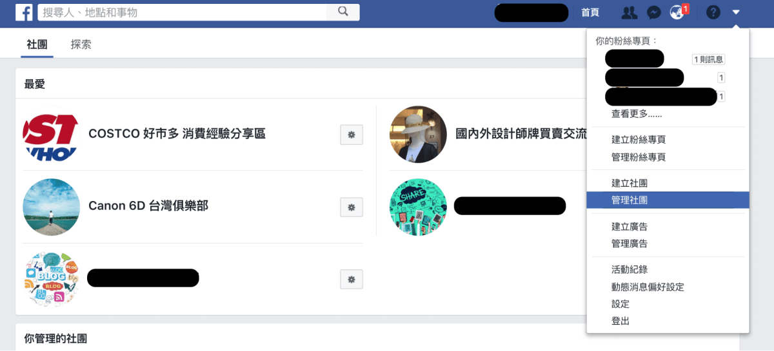The height and width of the screenshot is (351, 774).
Task: Click the search magnifier button
Action: click(x=343, y=12)
